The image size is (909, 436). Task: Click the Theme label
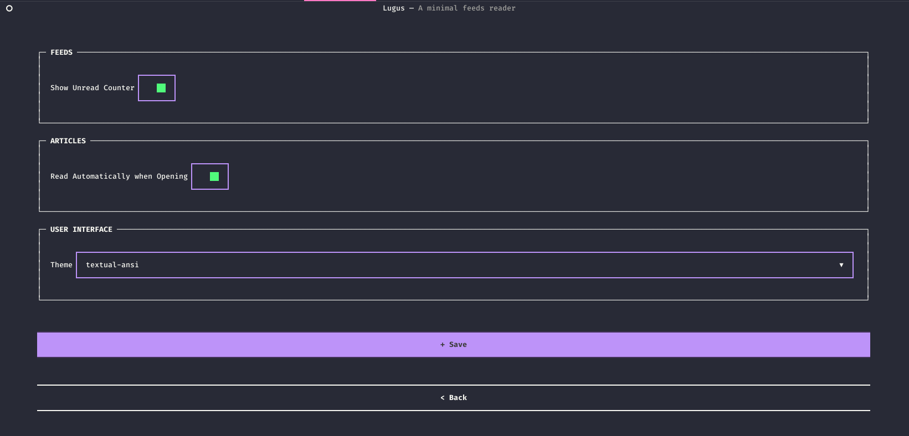pos(61,265)
